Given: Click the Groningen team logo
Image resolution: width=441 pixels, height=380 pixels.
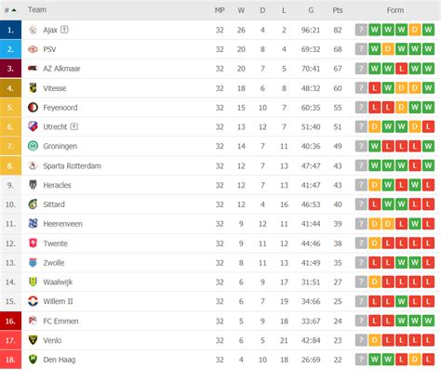Looking at the screenshot, I should tap(33, 146).
